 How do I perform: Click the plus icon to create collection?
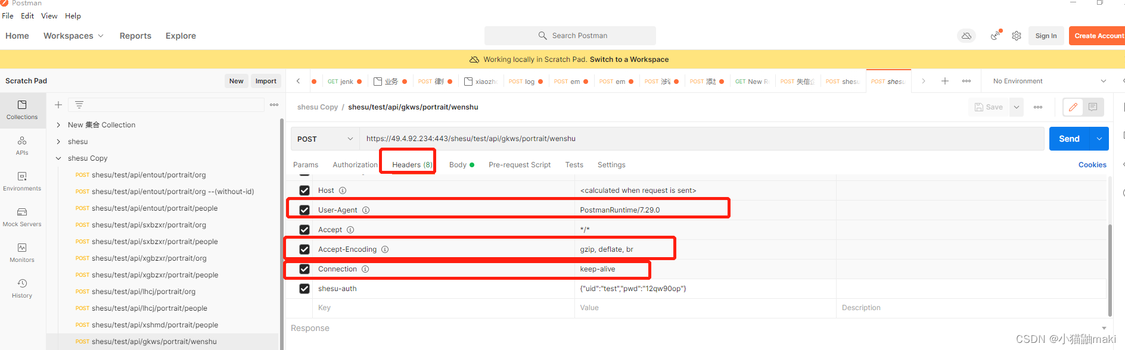[58, 105]
